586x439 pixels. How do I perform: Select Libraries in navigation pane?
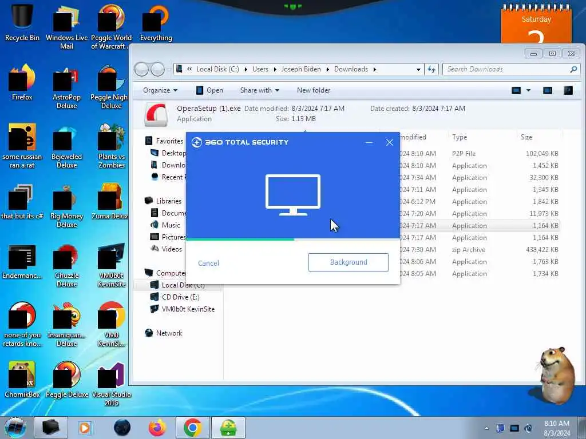click(163, 201)
